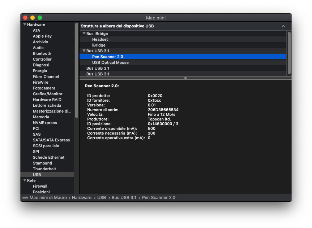Image resolution: width=312 pixels, height=228 pixels.
Task: Click Hardware in the bottom path bar
Action: (81, 198)
